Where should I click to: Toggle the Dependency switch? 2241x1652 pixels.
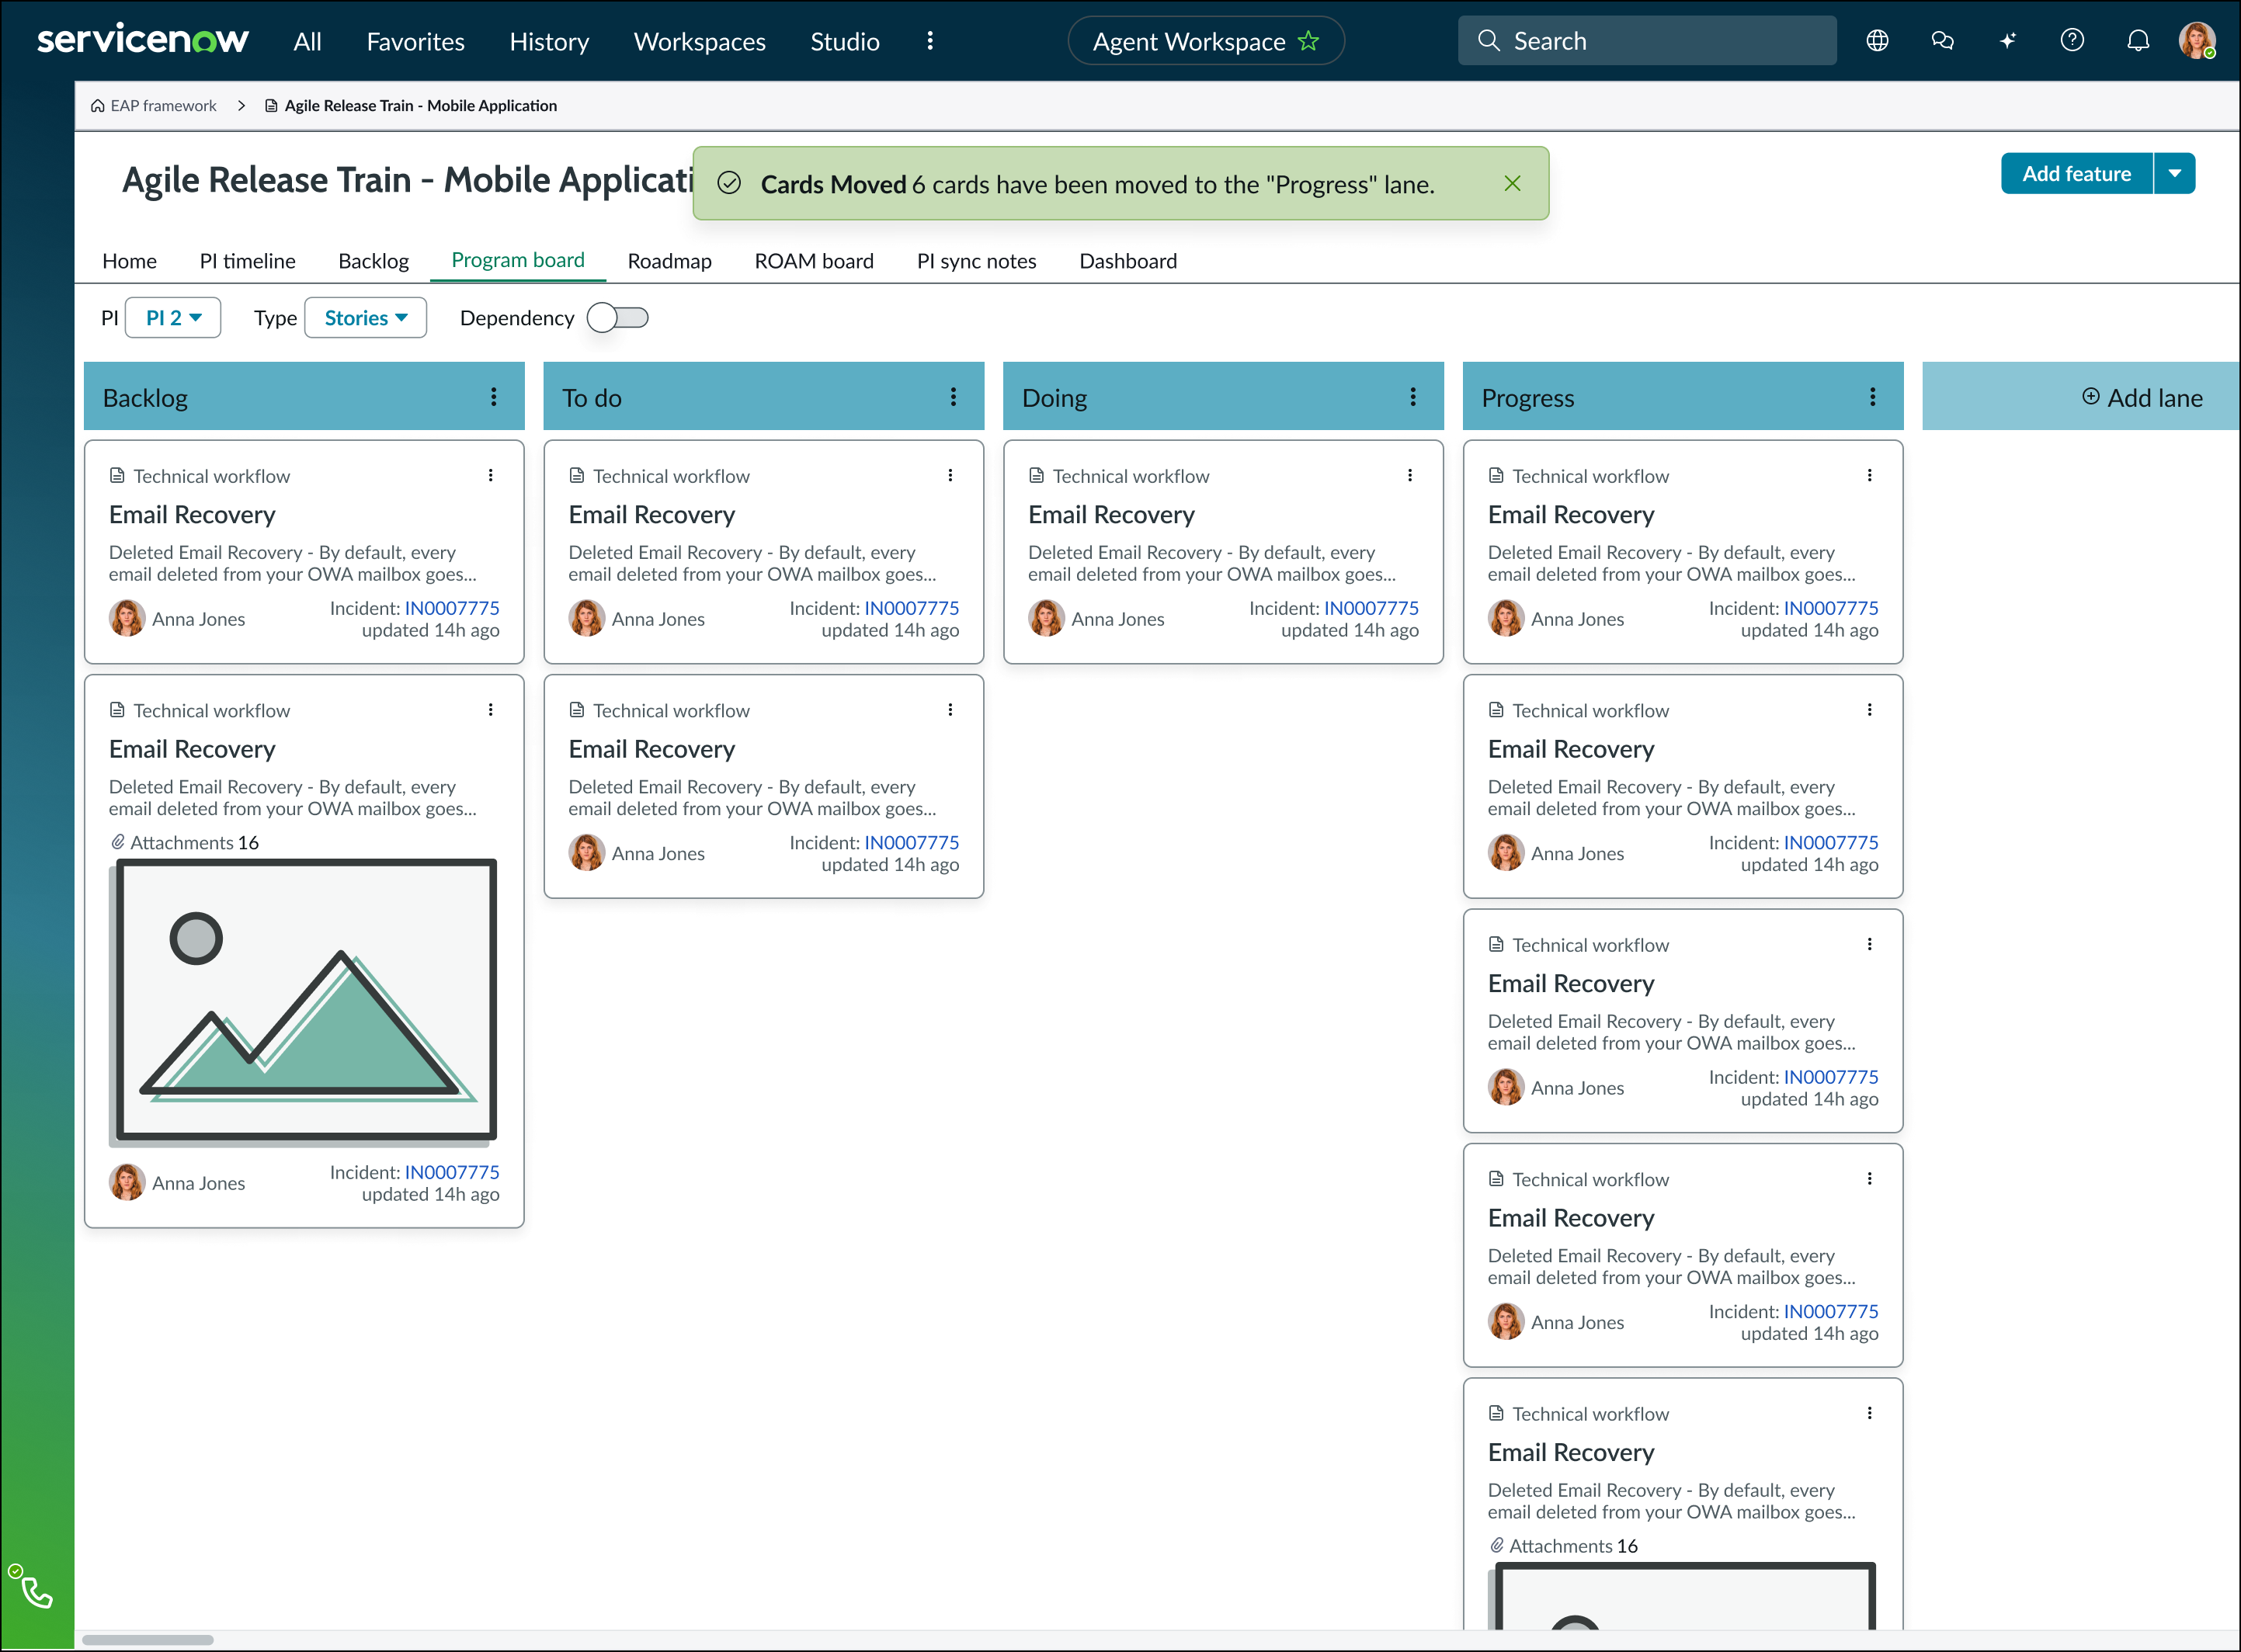[x=618, y=318]
